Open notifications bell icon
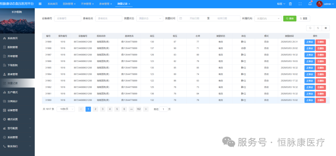Image resolution: width=336 pixels, height=156 pixels. point(310,4)
